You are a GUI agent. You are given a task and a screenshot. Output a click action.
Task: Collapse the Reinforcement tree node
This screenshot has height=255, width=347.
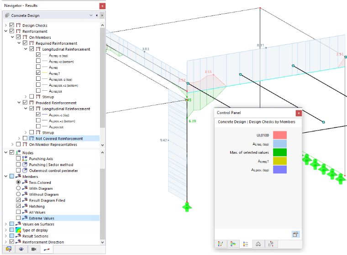pos(6,31)
